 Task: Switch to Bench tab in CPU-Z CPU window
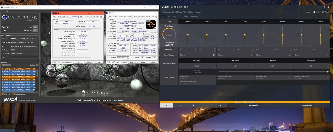[148, 17]
